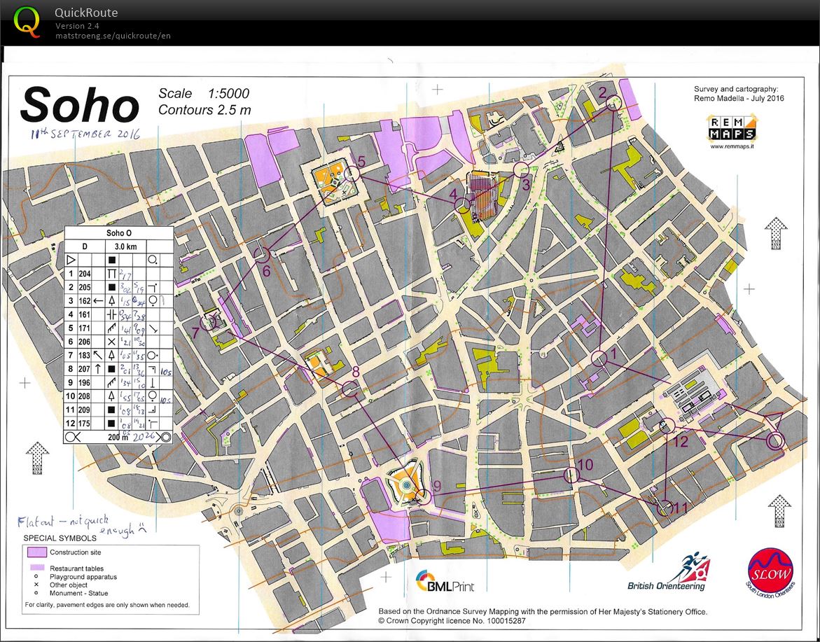The height and width of the screenshot is (642, 820).
Task: Click control circle 3 on the map
Action: click(x=521, y=169)
